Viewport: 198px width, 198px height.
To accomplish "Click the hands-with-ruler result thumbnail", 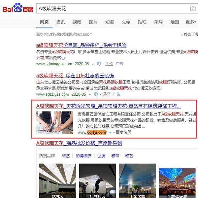I will (x=54, y=123).
